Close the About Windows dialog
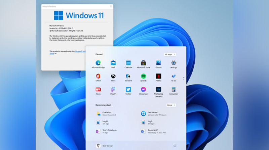The image size is (269, 150). [111, 6]
